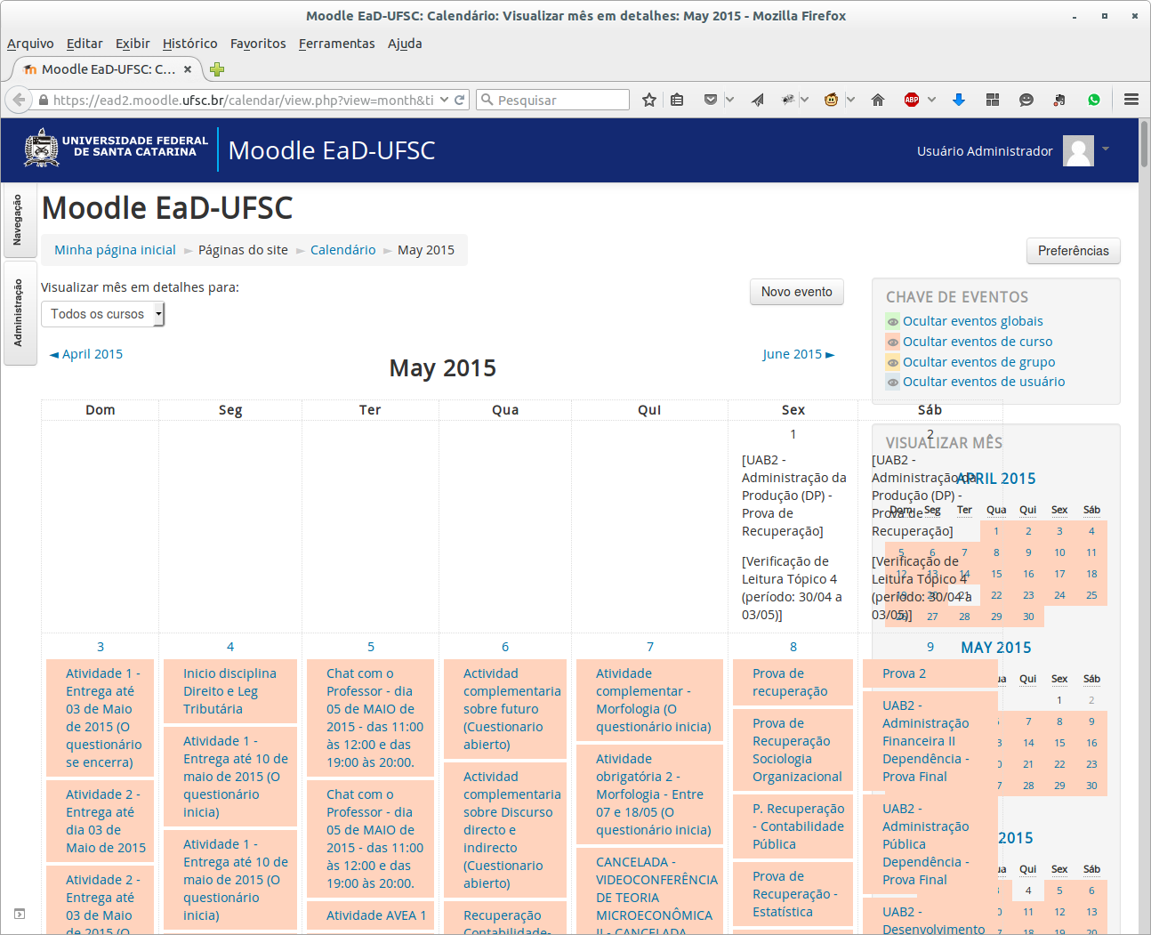Open the Editar menu
Viewport: 1151px width, 935px height.
[85, 44]
